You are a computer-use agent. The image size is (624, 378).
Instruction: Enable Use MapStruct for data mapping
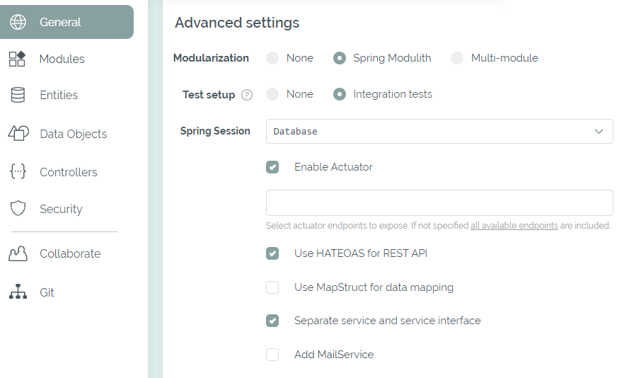(x=272, y=287)
